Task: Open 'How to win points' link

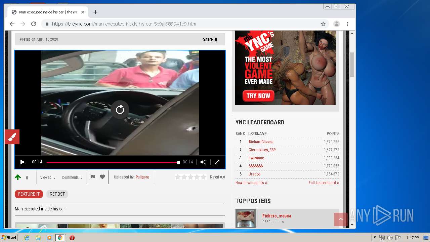Action: coord(251,183)
